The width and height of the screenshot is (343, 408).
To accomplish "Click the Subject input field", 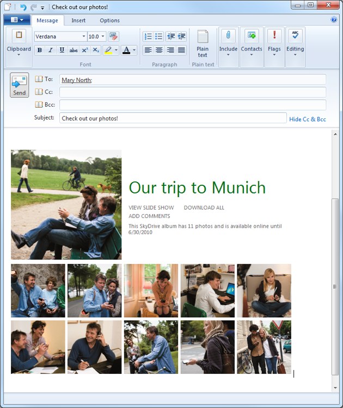I will 173,118.
